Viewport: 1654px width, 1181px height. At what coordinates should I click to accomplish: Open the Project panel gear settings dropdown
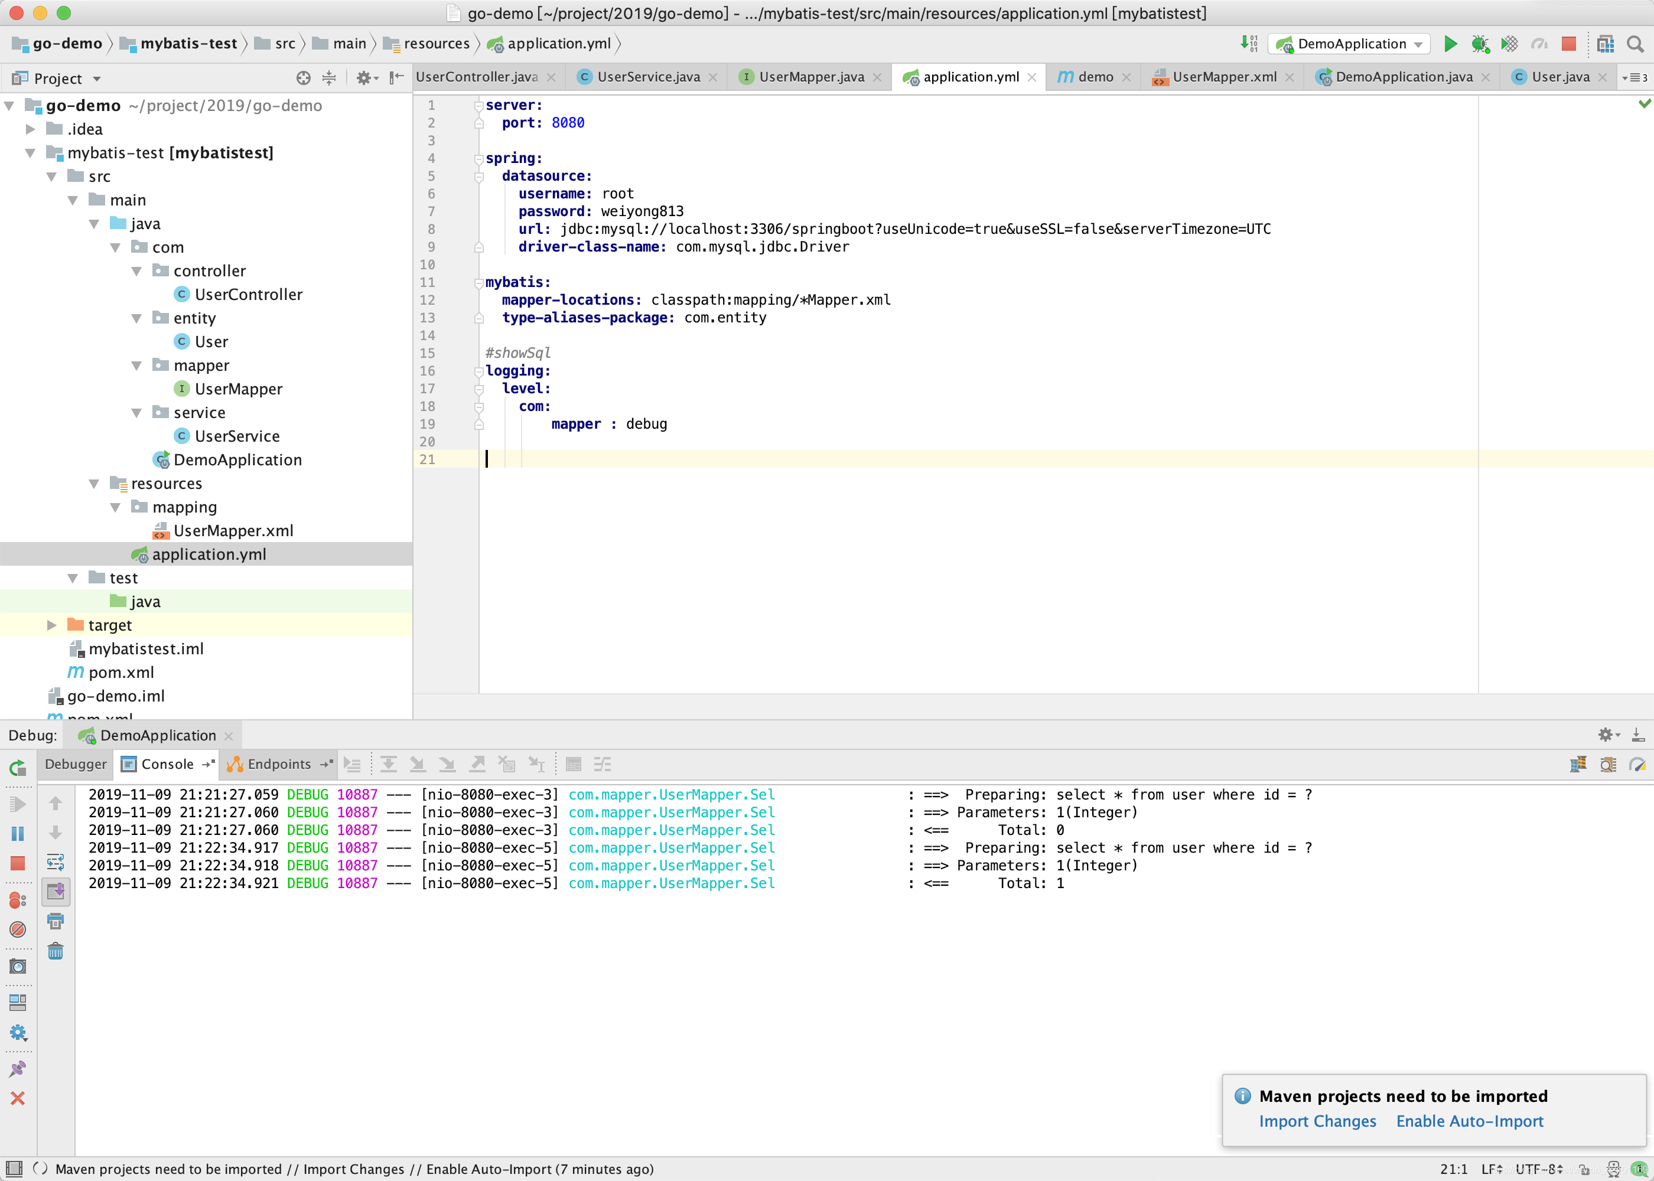point(367,78)
